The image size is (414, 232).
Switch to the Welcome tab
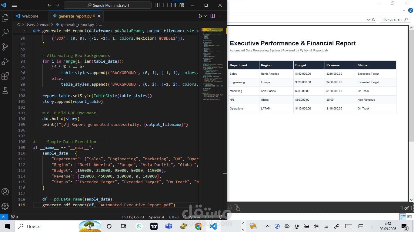point(30,16)
